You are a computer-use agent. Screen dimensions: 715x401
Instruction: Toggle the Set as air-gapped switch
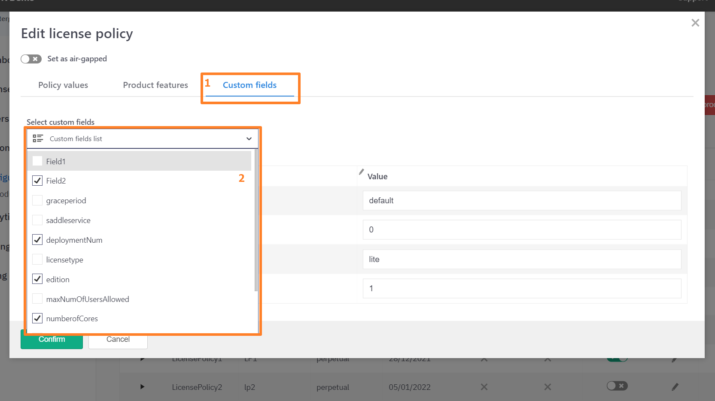(31, 59)
